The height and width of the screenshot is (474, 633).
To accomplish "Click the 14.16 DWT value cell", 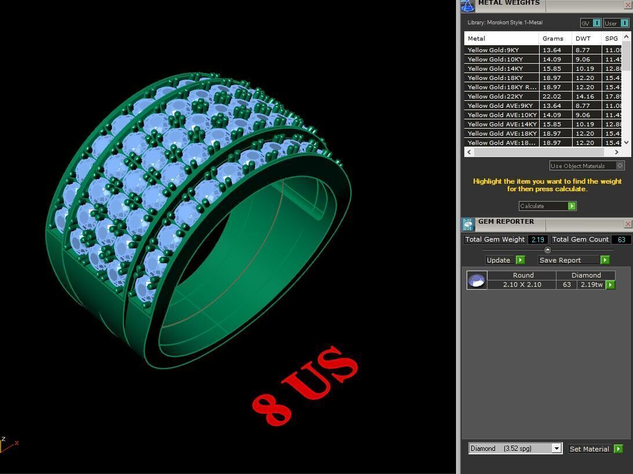I will click(x=587, y=96).
